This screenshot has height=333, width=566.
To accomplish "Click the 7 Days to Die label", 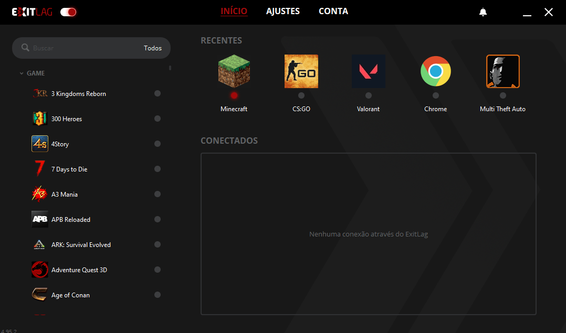I will 69,169.
